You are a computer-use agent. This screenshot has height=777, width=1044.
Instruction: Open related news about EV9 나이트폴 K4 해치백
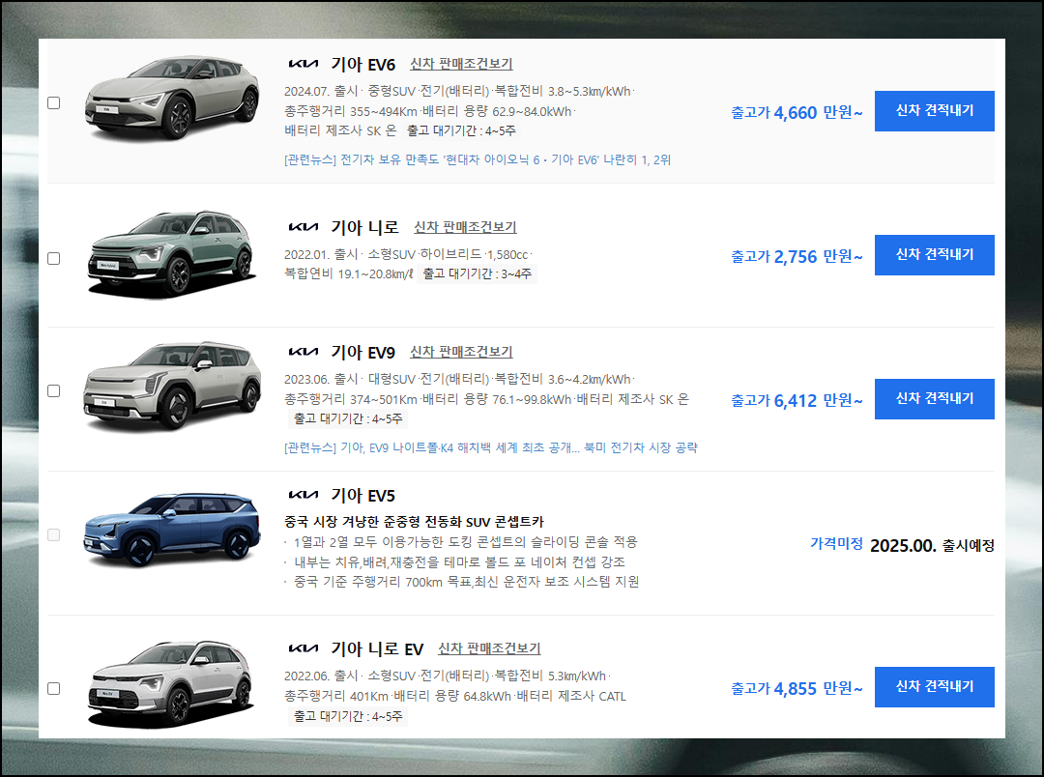(491, 447)
